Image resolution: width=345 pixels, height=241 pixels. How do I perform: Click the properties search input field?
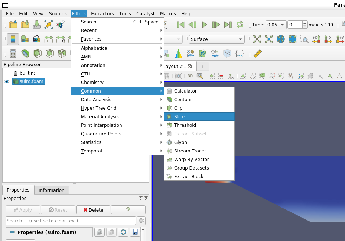[x=71, y=221]
